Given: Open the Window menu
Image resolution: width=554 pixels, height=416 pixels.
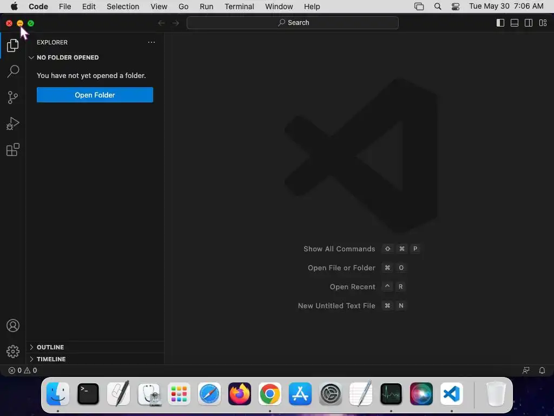Looking at the screenshot, I should 279,6.
